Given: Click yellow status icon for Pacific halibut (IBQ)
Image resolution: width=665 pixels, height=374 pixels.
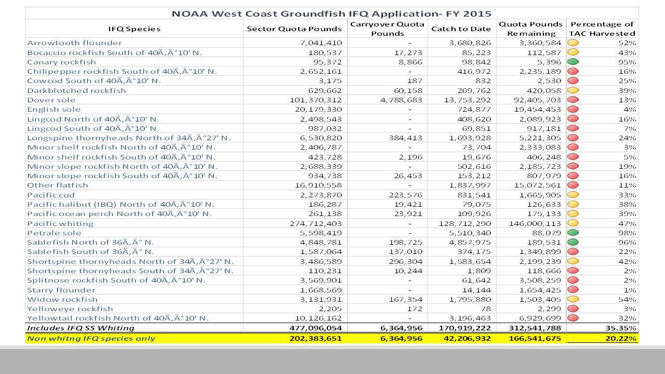Looking at the screenshot, I should (574, 204).
